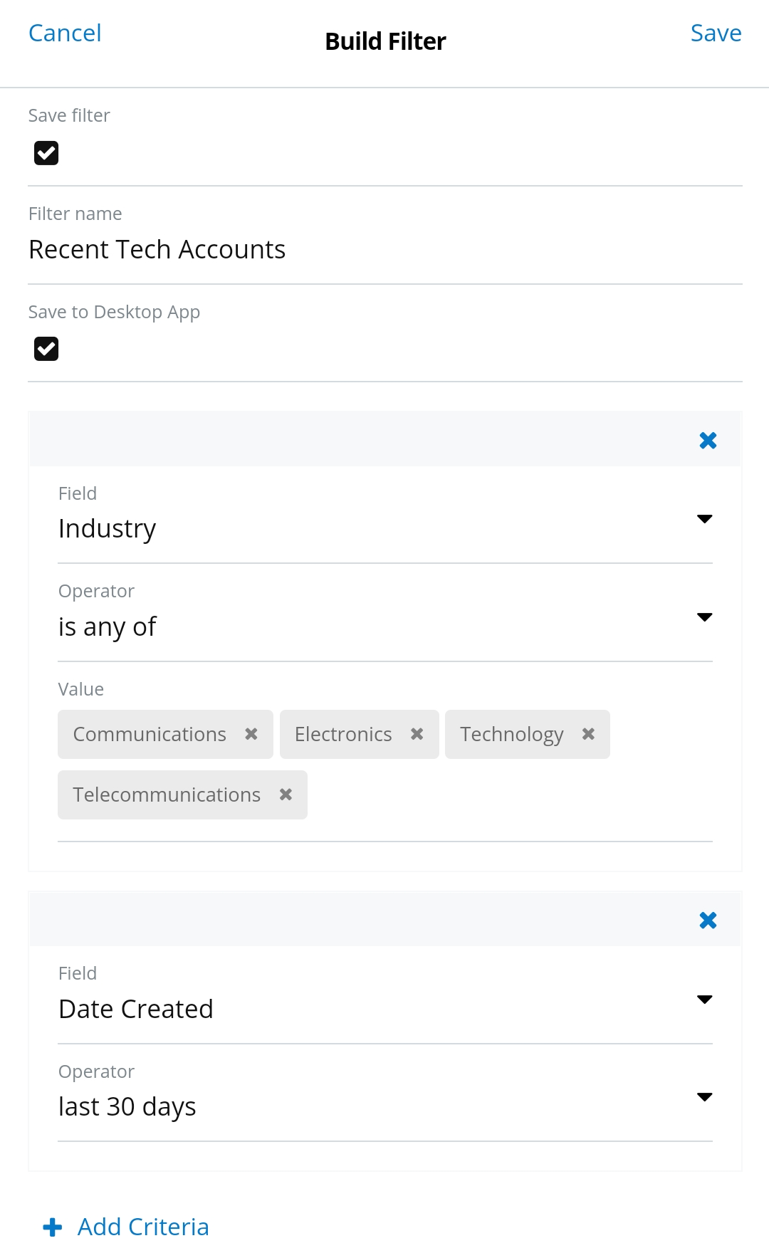Click the Add Criteria link
The width and height of the screenshot is (769, 1258).
point(143,1227)
